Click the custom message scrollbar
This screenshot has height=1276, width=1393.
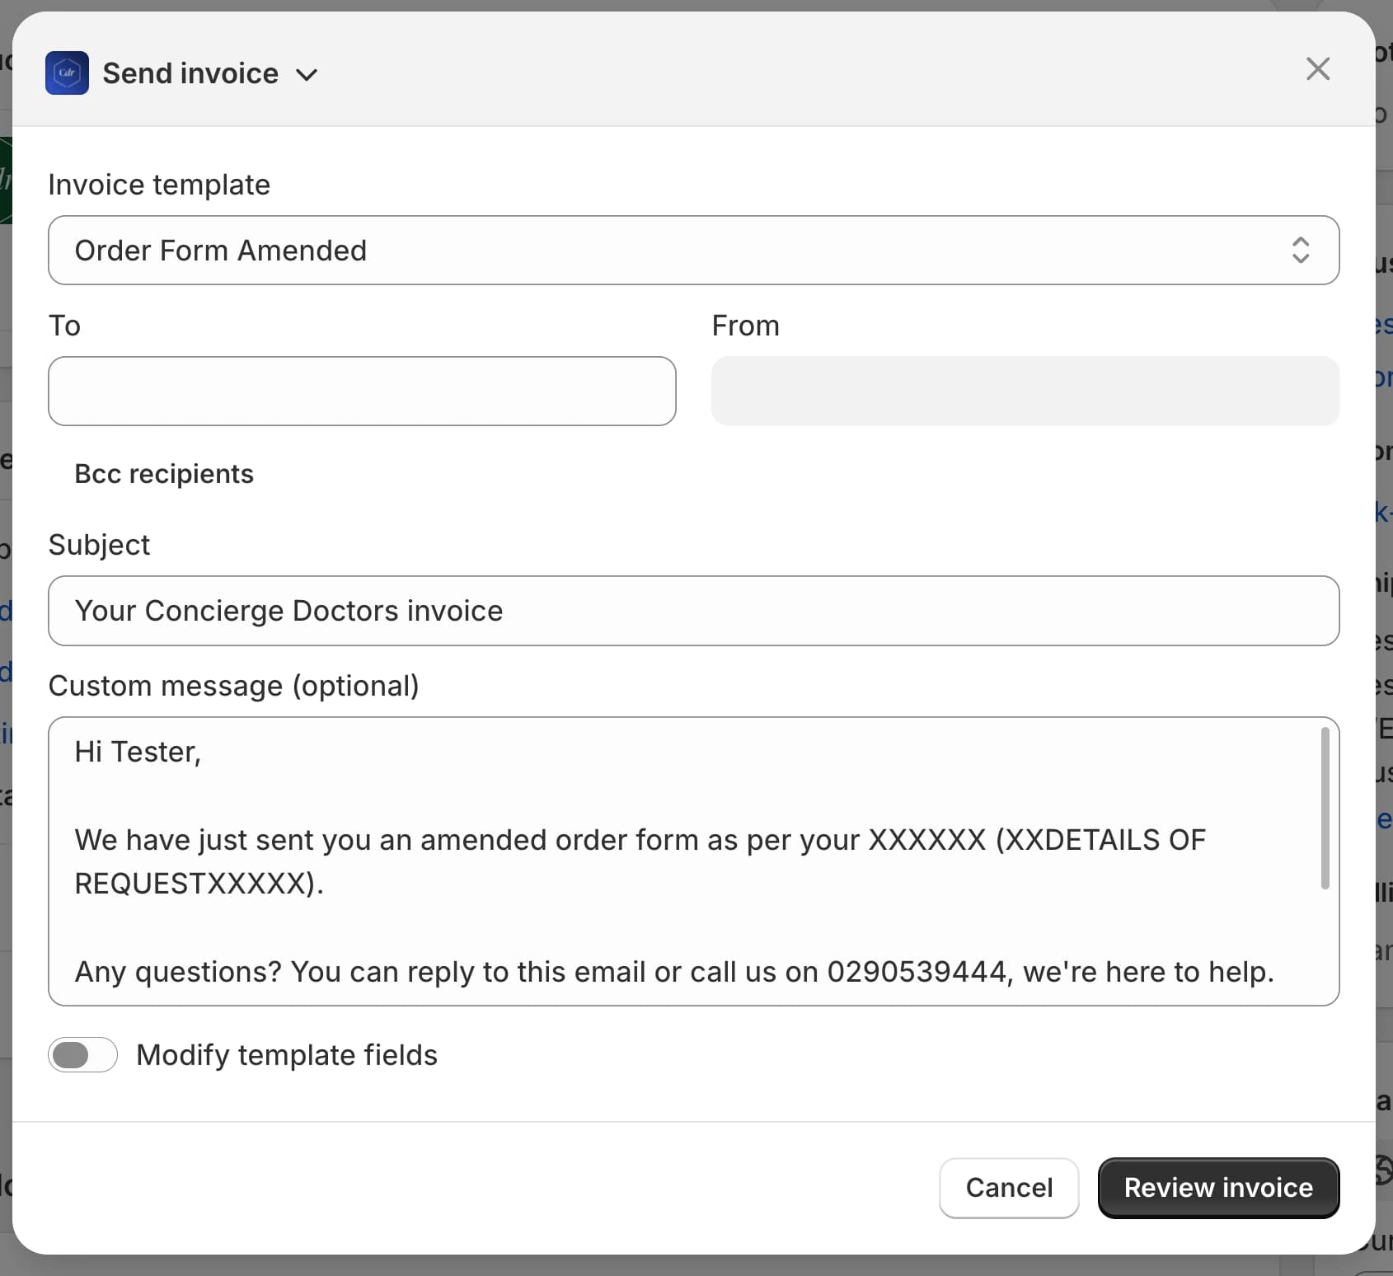1325,808
